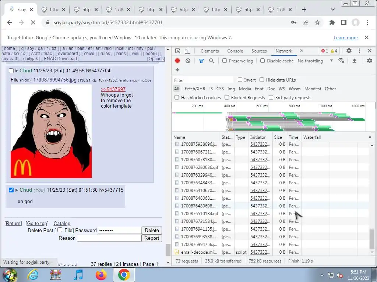Image resolution: width=377 pixels, height=282 pixels.
Task: Launch Firefox from the taskbar
Action: pyautogui.click(x=101, y=275)
